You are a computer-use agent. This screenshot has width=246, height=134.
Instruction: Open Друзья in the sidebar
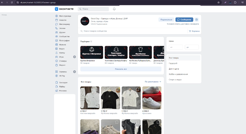(x=62, y=32)
